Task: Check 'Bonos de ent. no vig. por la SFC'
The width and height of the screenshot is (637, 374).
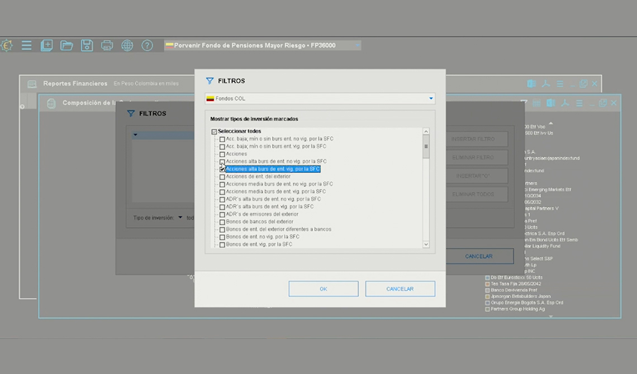Action: point(222,237)
